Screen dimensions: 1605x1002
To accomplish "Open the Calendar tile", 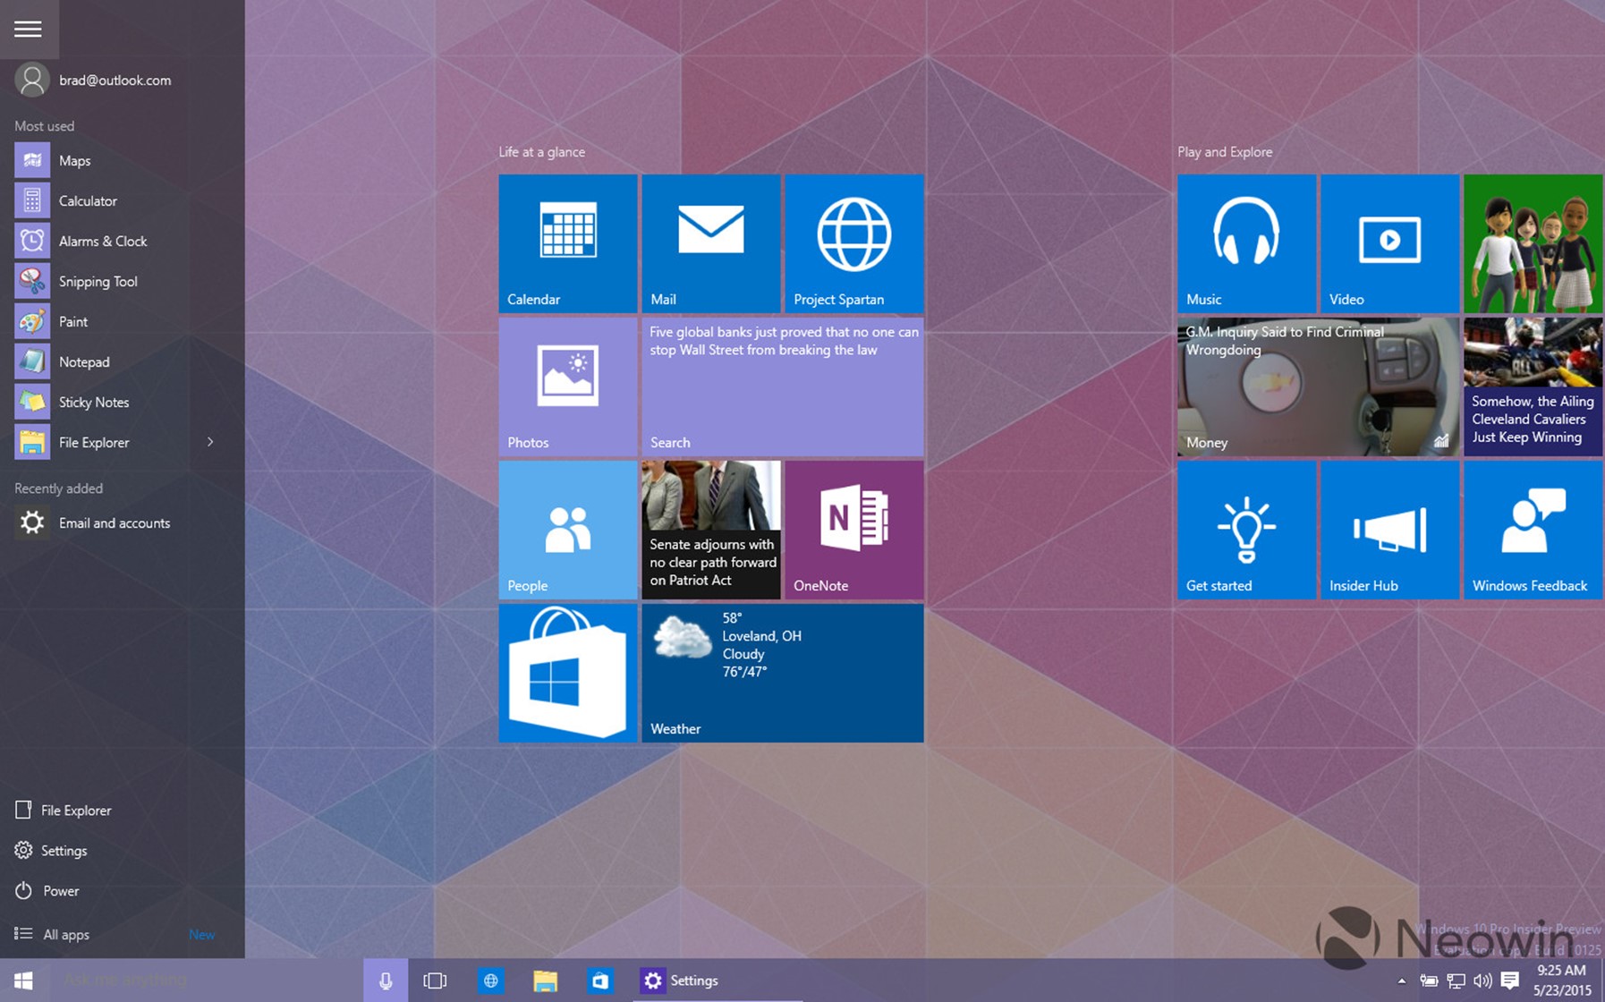I will tap(567, 243).
